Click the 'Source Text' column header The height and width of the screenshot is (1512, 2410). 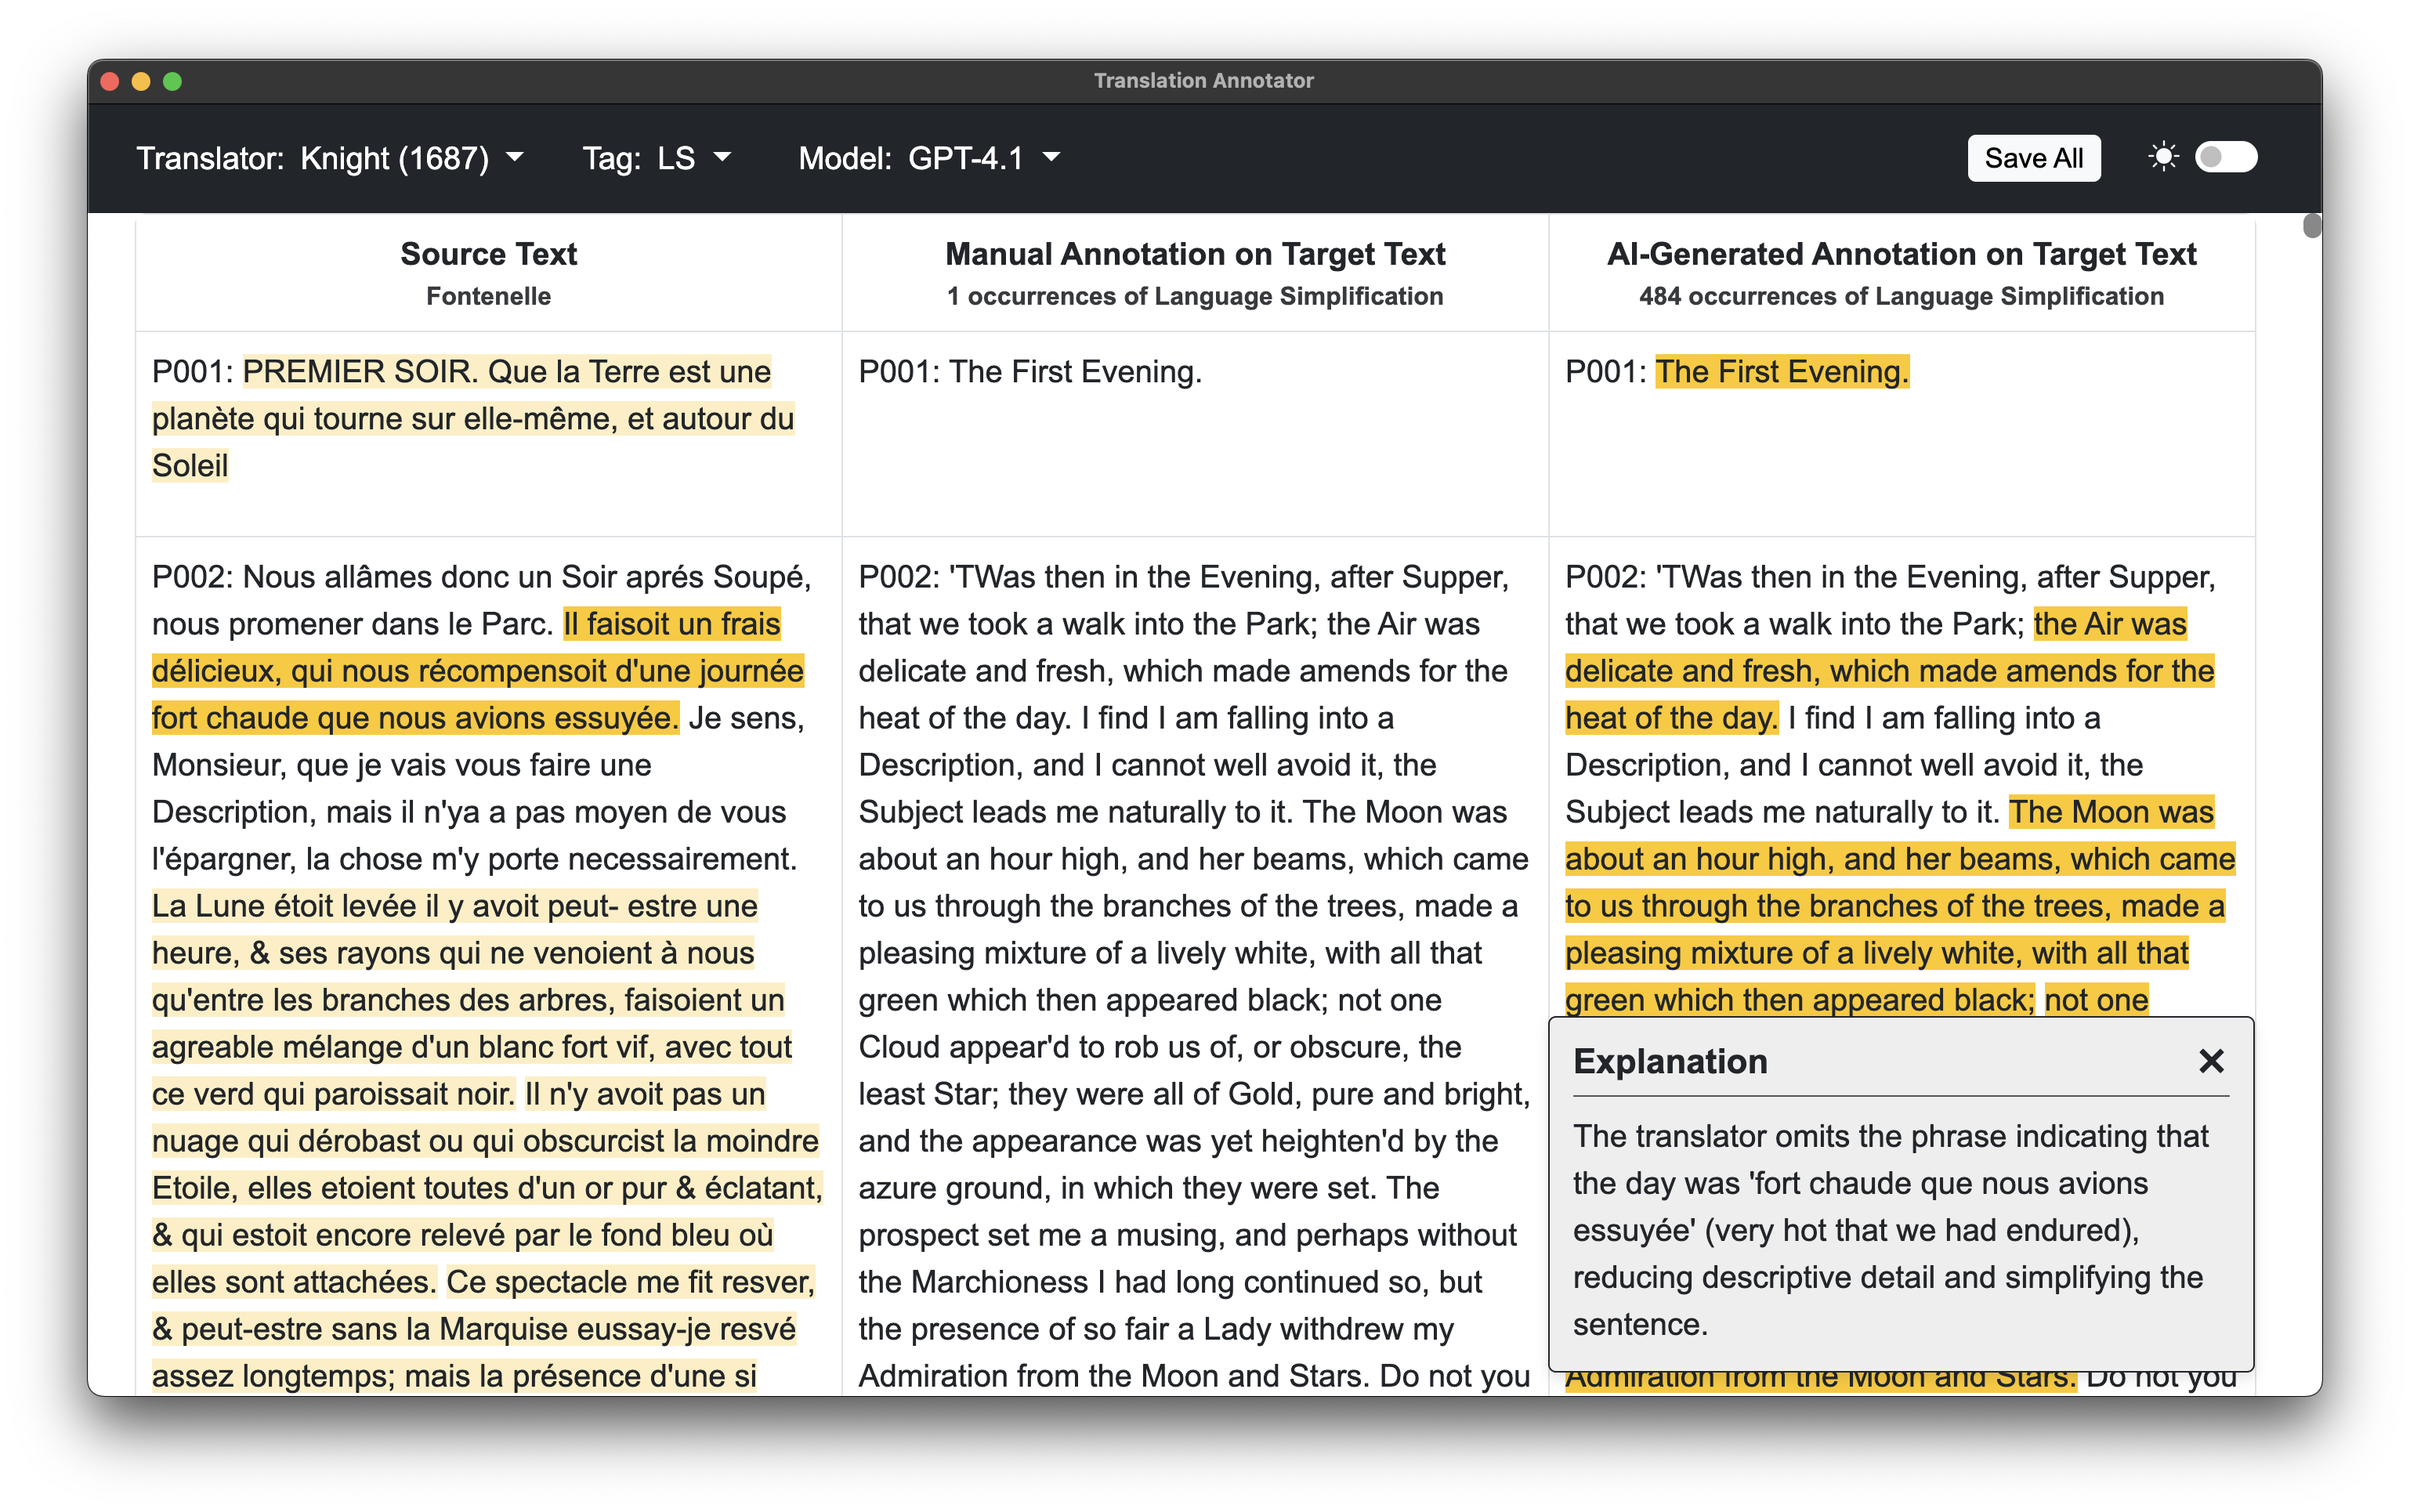pyautogui.click(x=488, y=254)
